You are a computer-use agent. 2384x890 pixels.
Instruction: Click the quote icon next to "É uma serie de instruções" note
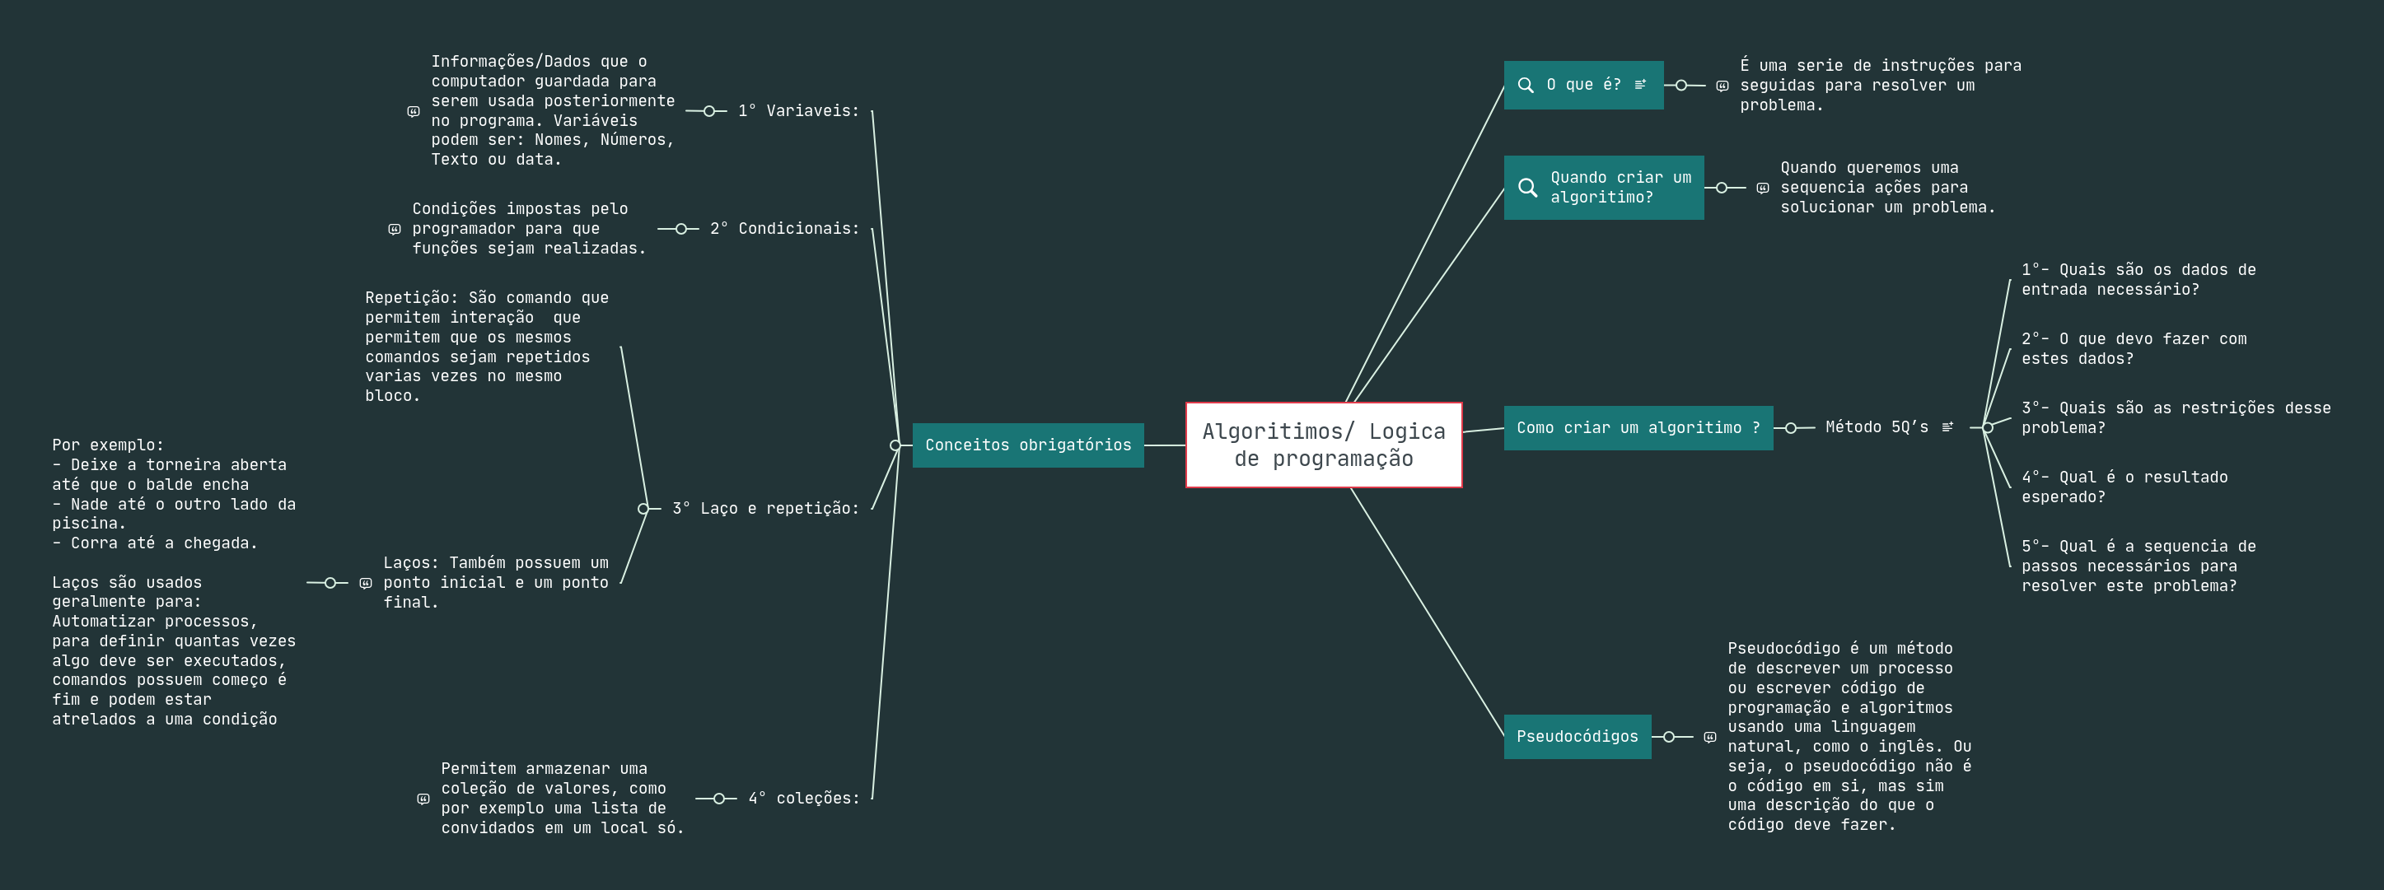click(1723, 86)
